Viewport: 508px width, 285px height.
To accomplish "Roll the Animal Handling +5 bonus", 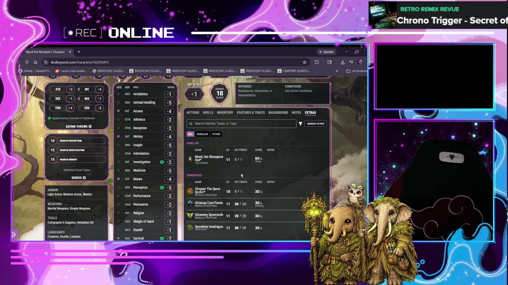I will (169, 103).
